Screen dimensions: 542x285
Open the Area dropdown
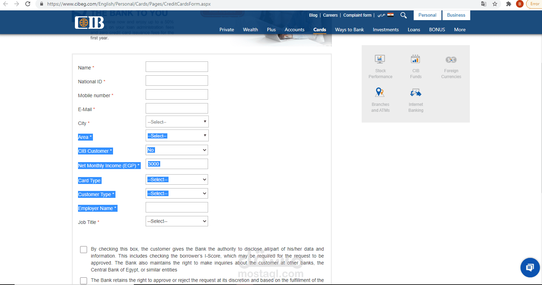pyautogui.click(x=177, y=136)
